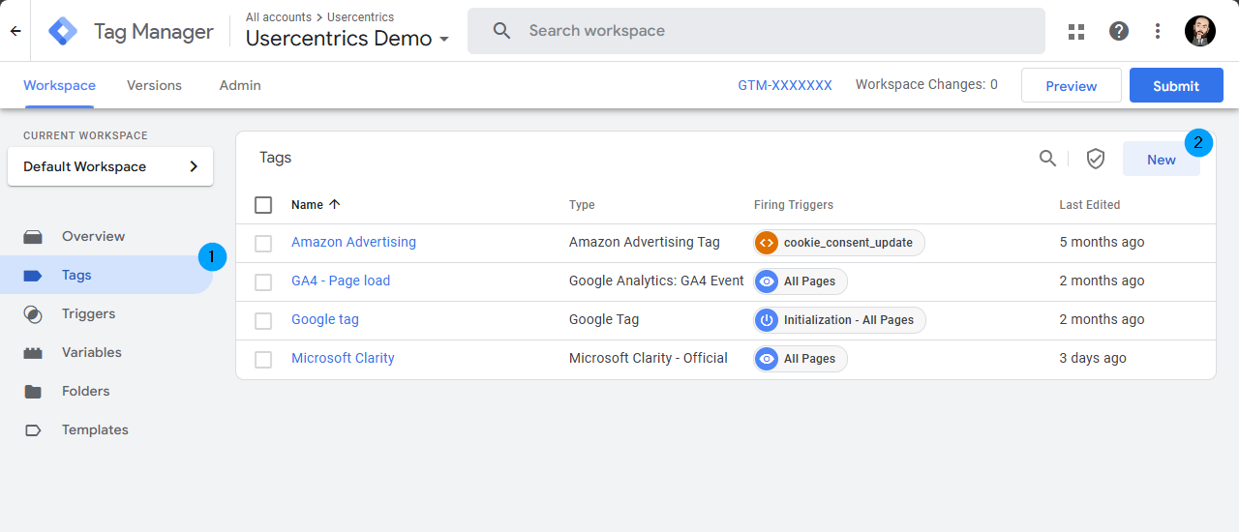
Task: Click the Workspace Changes: 0 text
Action: pos(926,85)
